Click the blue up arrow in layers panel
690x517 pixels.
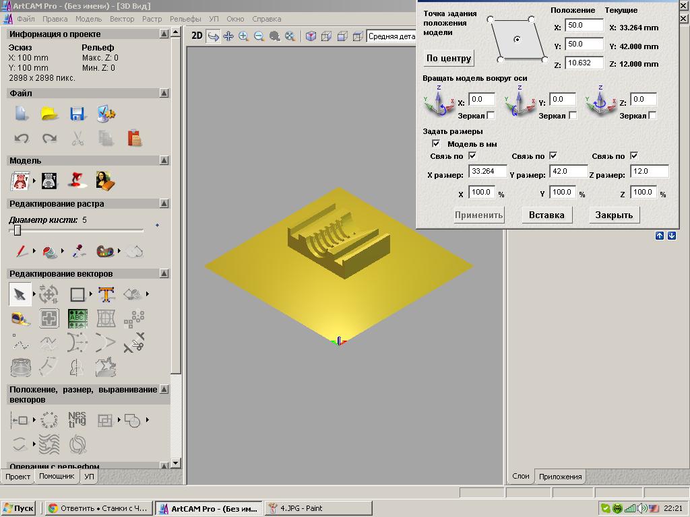(659, 236)
